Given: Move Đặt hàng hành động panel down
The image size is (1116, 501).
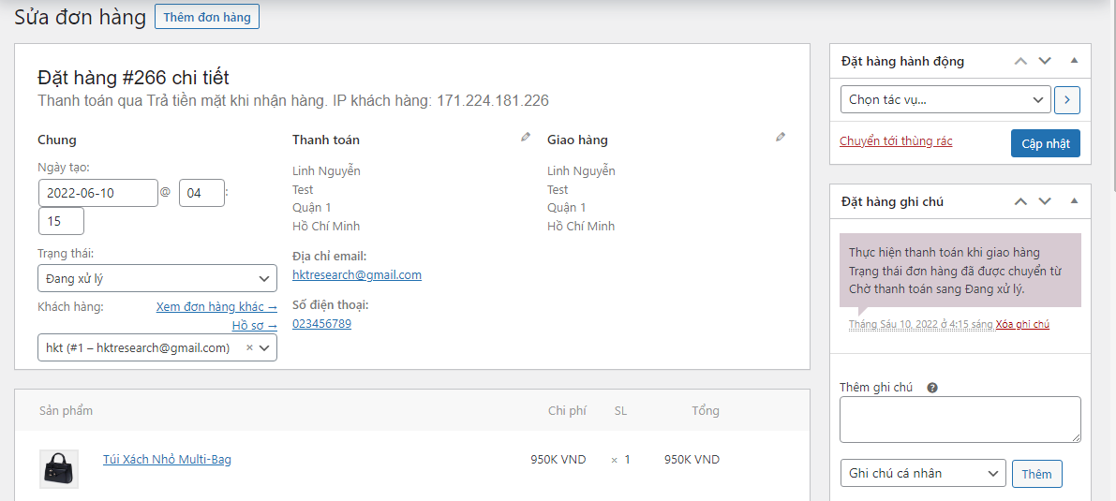Looking at the screenshot, I should pos(1045,61).
